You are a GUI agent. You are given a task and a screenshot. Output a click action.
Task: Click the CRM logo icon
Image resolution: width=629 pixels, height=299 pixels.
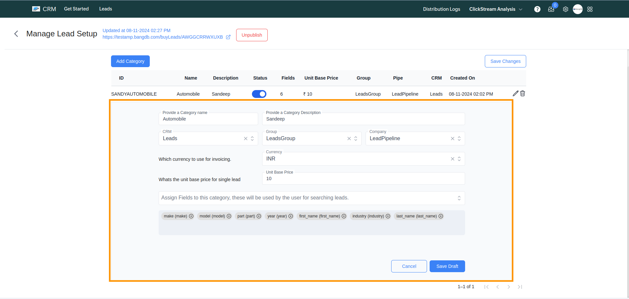pos(36,9)
